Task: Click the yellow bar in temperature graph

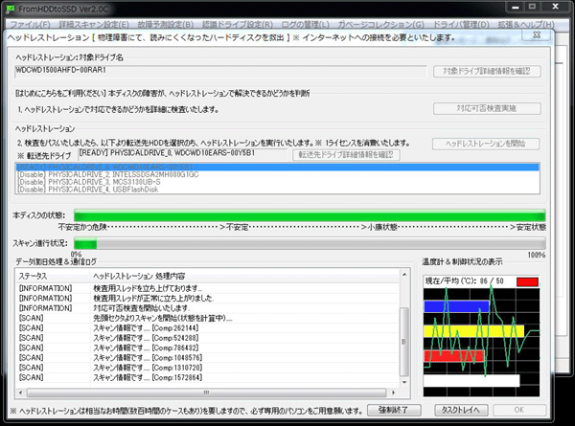Action: [473, 331]
